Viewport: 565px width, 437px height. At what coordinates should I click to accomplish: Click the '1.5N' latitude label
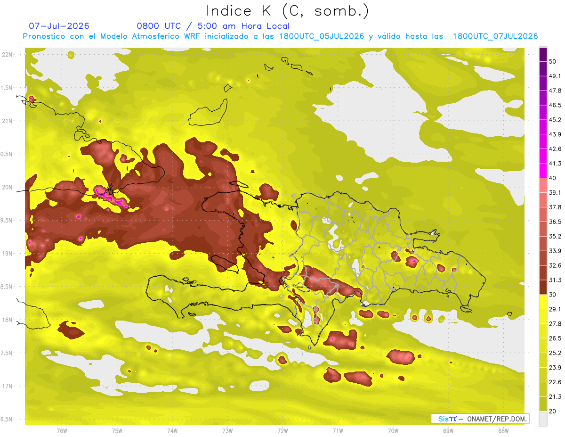(x=7, y=88)
